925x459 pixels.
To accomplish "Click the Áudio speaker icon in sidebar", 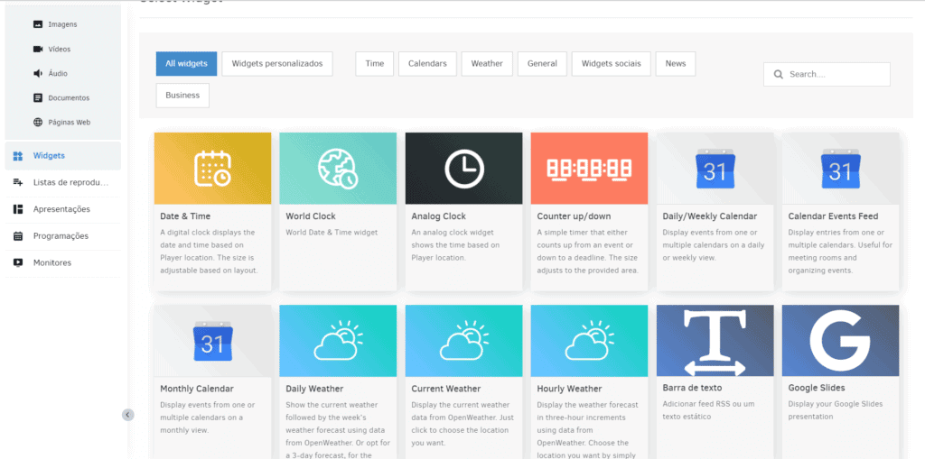I will [38, 74].
